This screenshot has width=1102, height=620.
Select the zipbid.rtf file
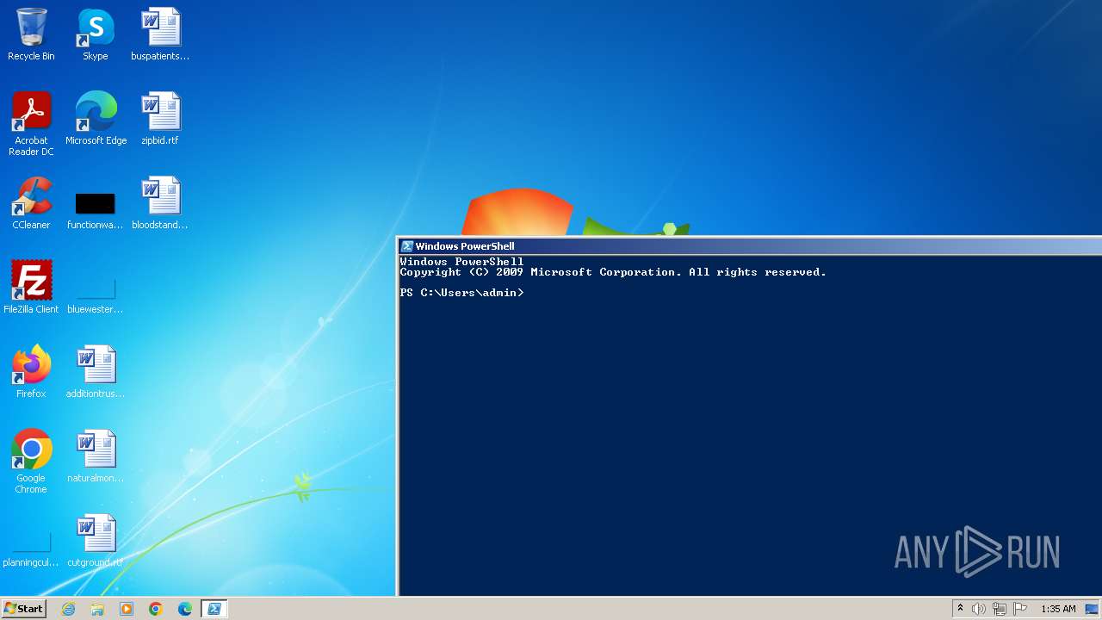(x=160, y=119)
